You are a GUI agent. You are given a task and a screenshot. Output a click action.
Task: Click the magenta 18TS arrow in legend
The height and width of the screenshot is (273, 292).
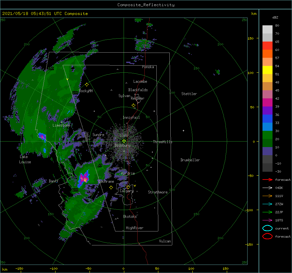267,220
